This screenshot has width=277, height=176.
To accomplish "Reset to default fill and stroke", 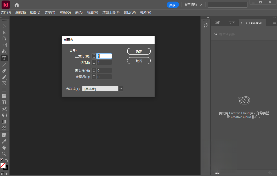I will (2, 160).
